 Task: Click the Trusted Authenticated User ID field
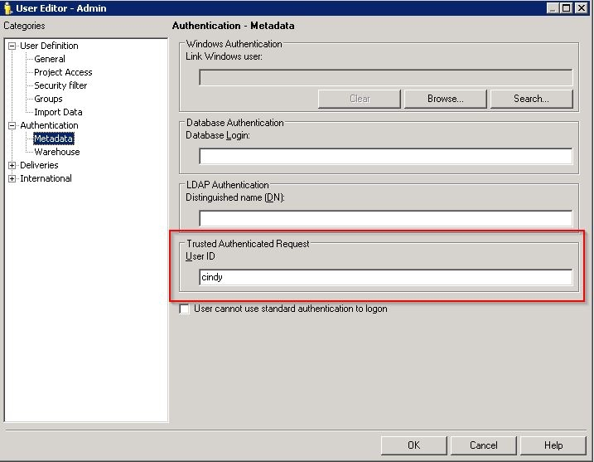(385, 278)
